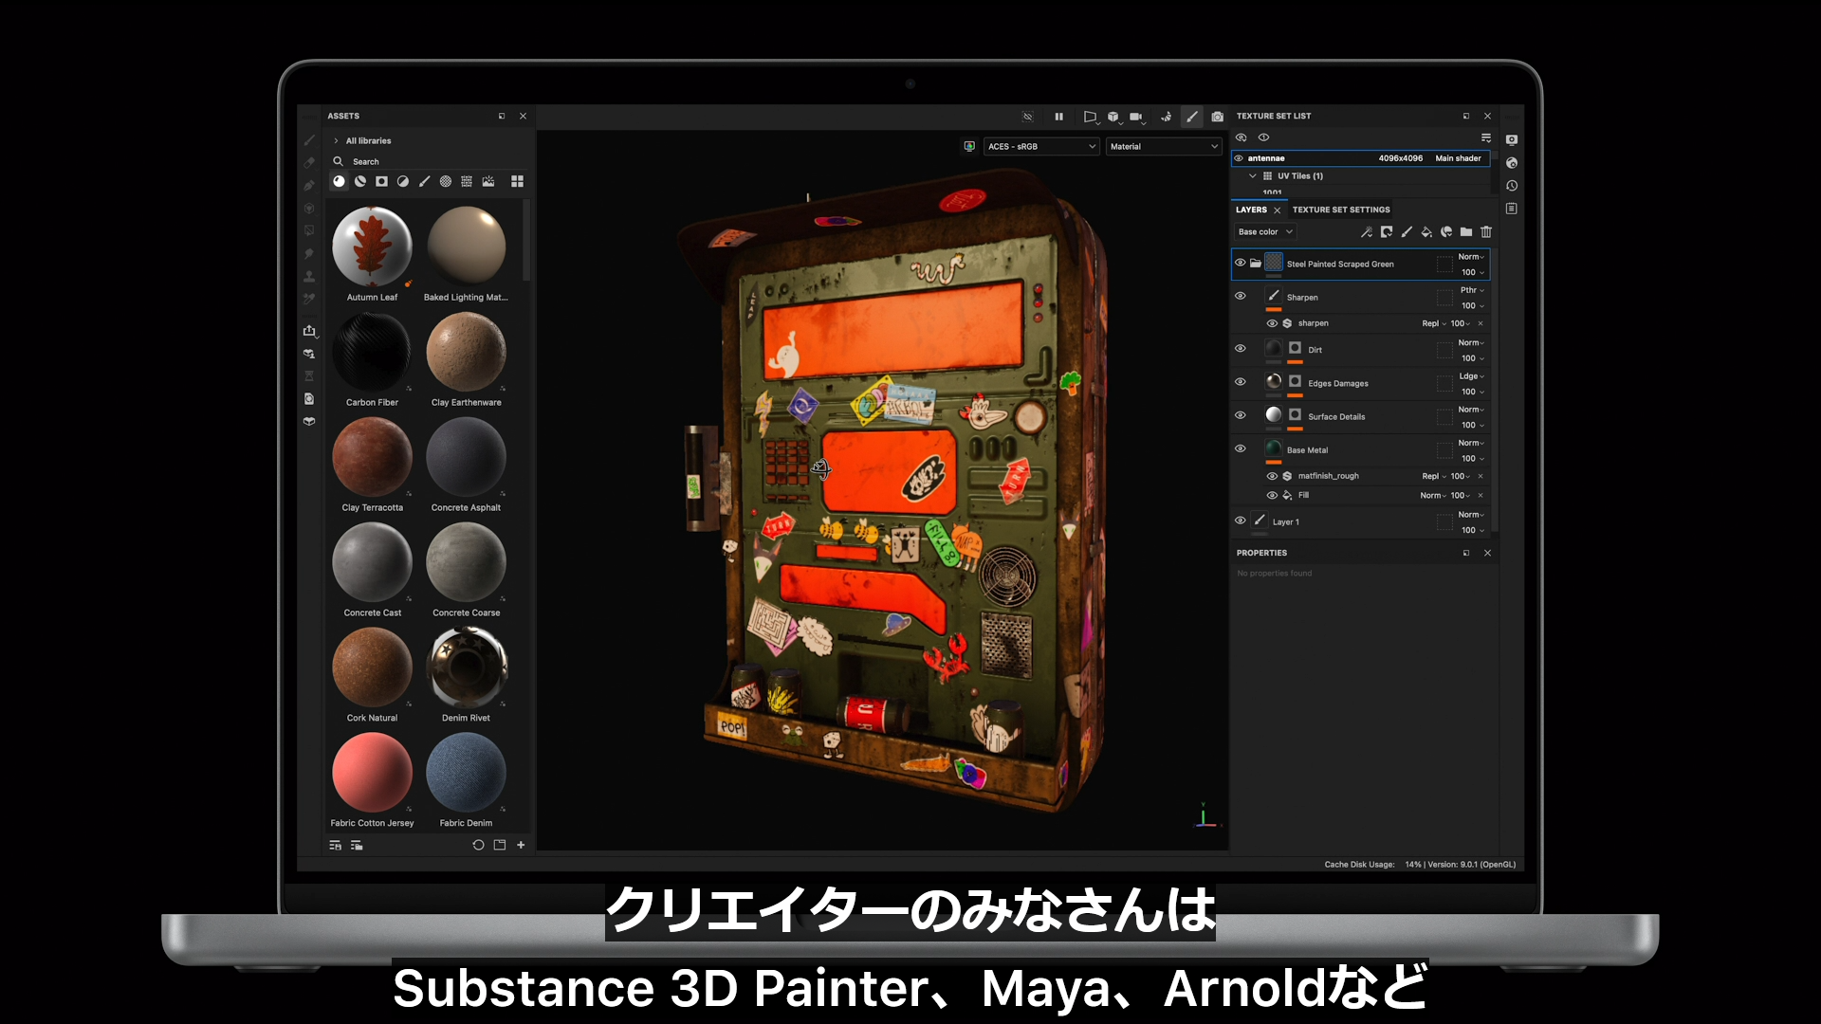Click the camera render icon in viewport toolbar
Screen dimensions: 1821x1024
[x=1217, y=117]
